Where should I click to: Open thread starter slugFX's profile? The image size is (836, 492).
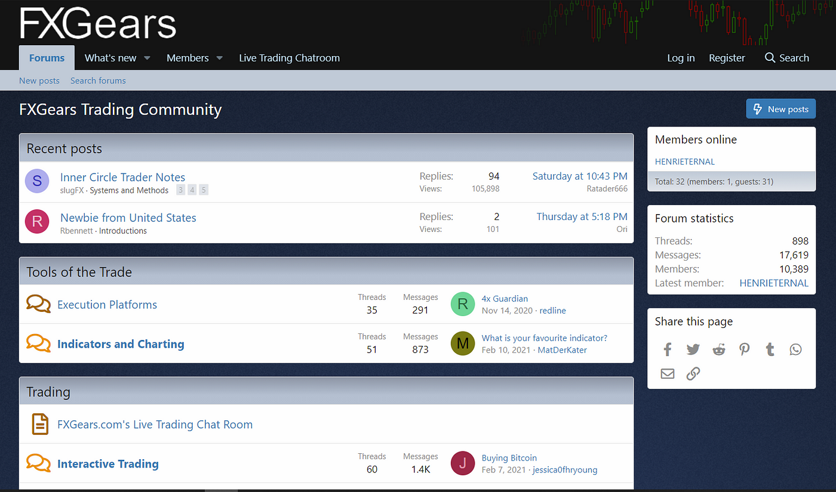(72, 190)
